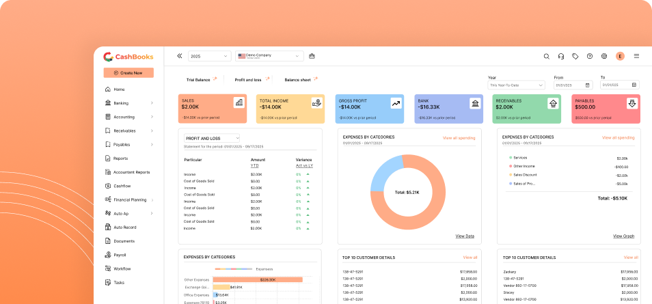Expand the Accounting submenu chevron
This screenshot has width=652, height=304.
152,117
